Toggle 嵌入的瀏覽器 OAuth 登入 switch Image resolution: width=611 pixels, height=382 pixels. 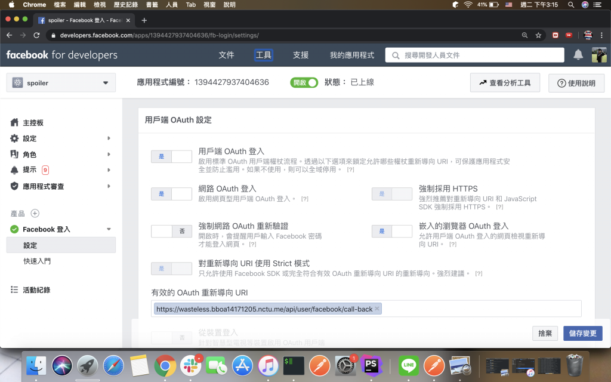[x=392, y=231]
